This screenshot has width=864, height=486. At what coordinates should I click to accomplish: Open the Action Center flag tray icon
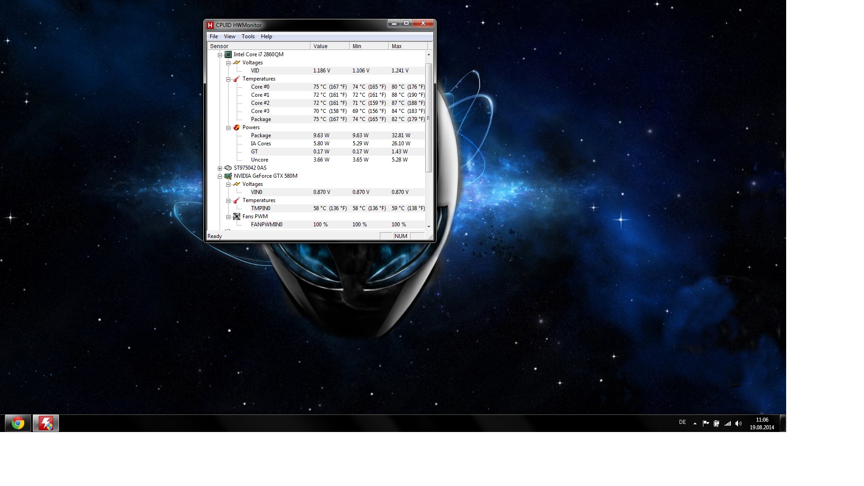[706, 423]
